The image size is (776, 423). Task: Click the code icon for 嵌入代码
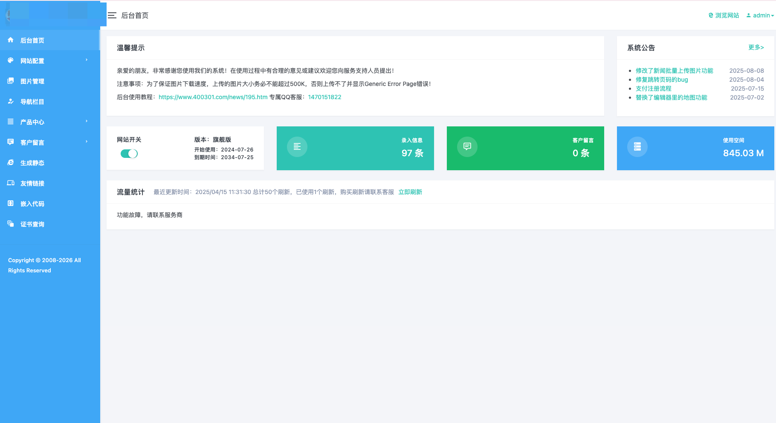click(11, 203)
